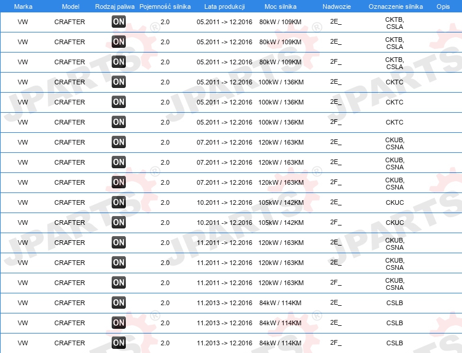Select 2F_ body in the 07.2011 row
The height and width of the screenshot is (353, 462).
(x=336, y=182)
